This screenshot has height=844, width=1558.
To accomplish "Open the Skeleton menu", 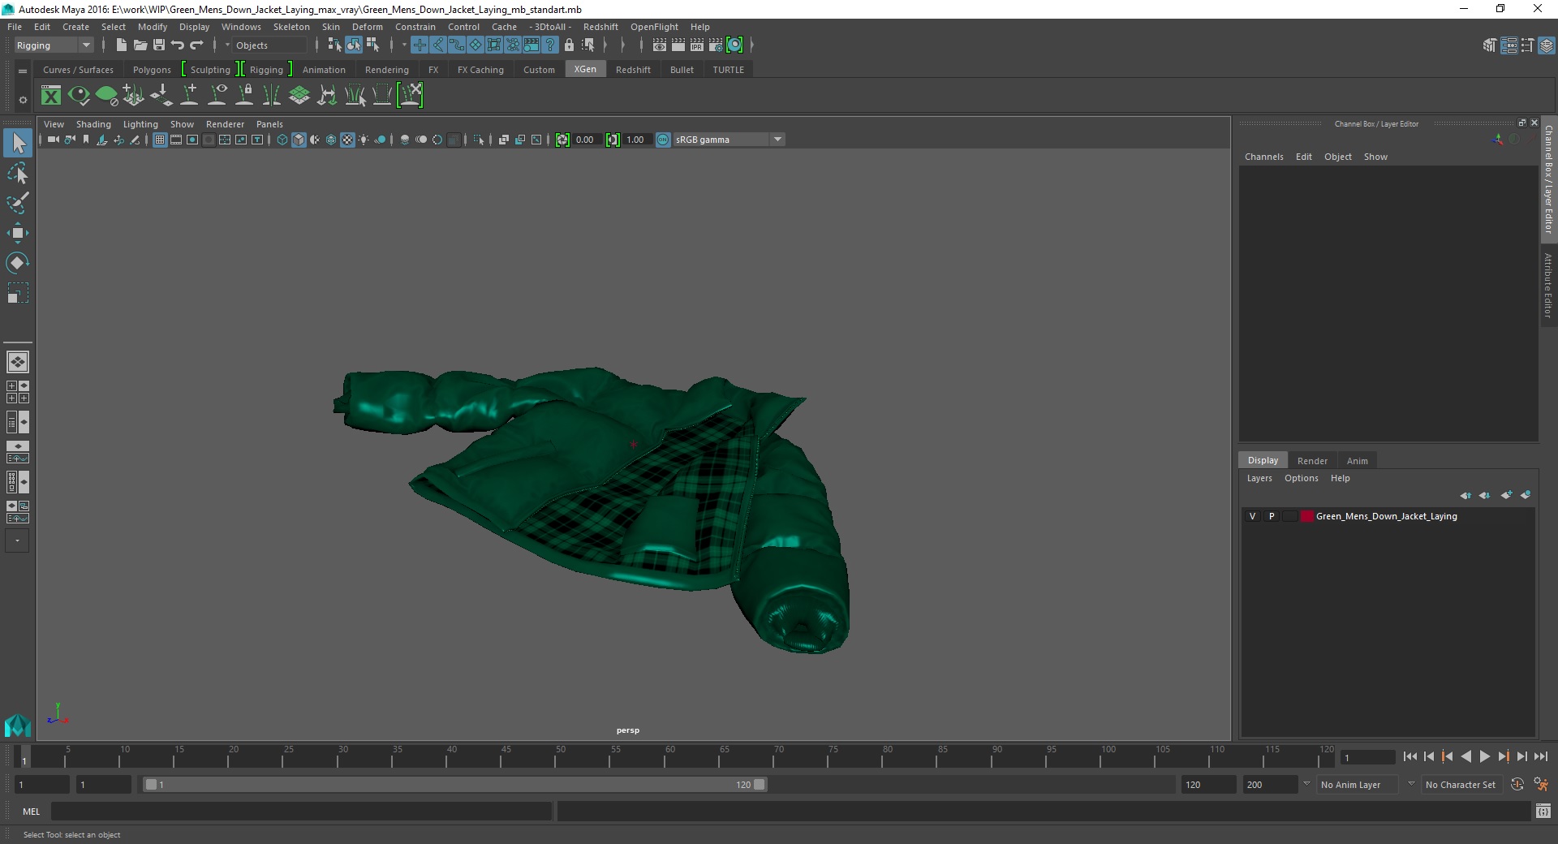I will (291, 27).
